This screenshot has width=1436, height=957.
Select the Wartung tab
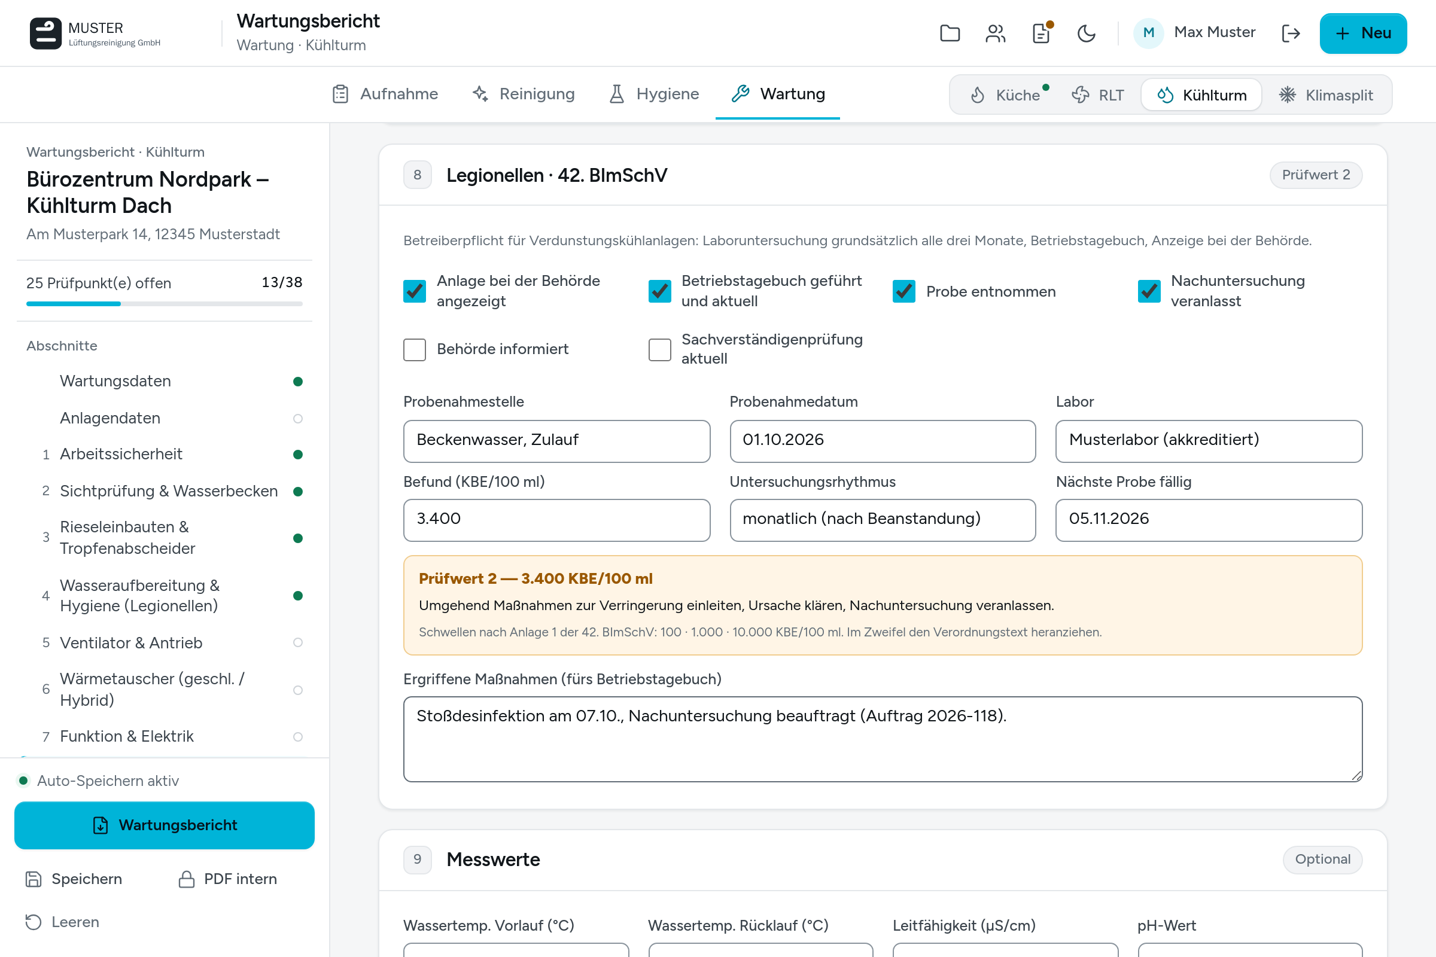(778, 94)
